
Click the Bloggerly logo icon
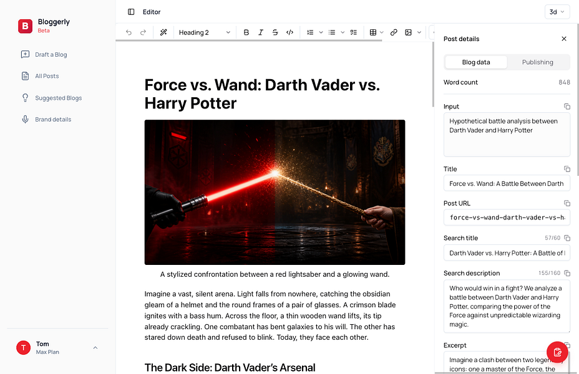(x=25, y=26)
